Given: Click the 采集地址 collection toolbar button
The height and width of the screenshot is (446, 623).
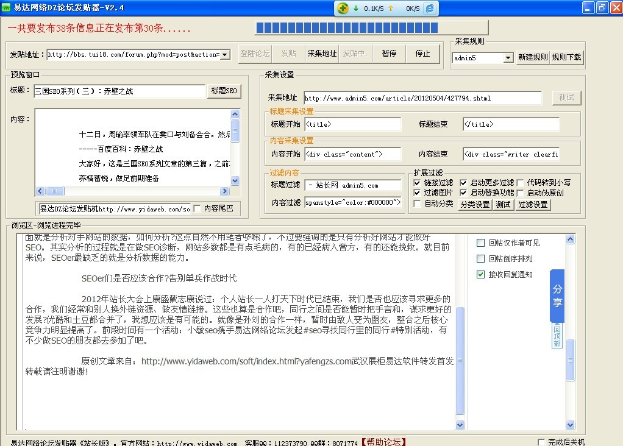Looking at the screenshot, I should (x=322, y=53).
